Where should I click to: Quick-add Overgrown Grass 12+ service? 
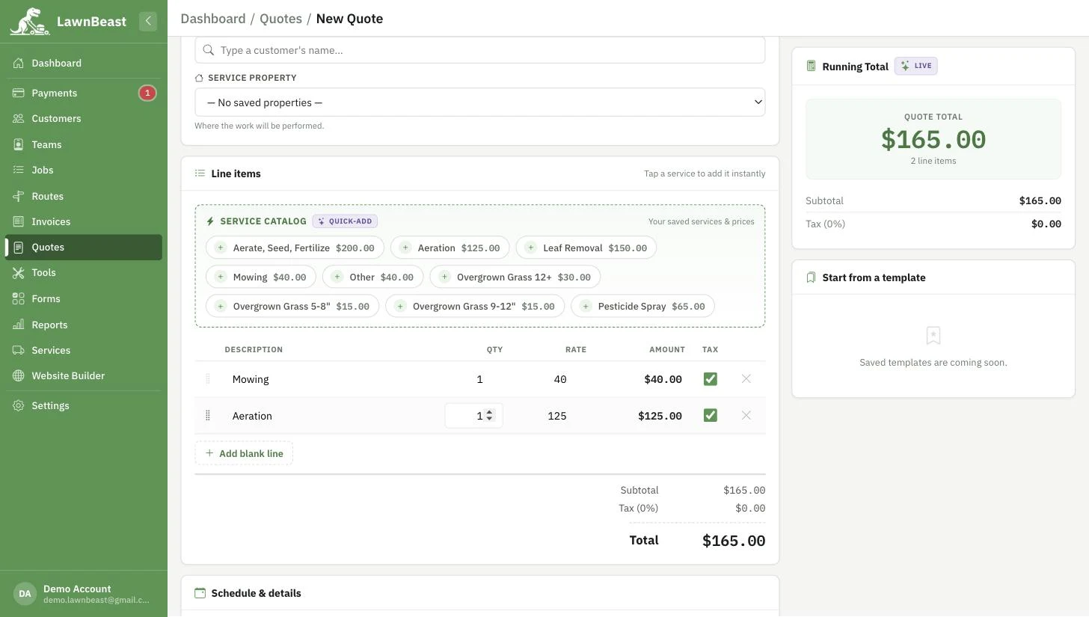(515, 277)
